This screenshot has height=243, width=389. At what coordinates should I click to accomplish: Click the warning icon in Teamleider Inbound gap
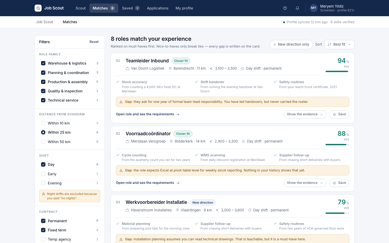pyautogui.click(x=121, y=102)
